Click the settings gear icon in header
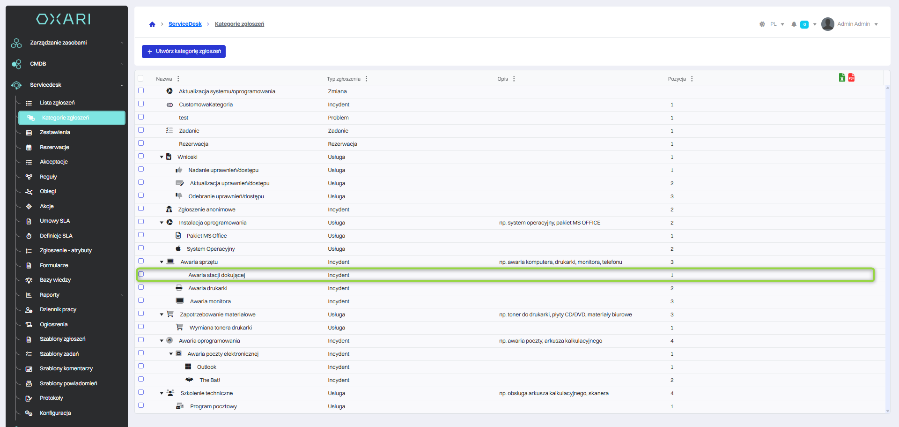Viewport: 899px width, 427px height. click(762, 24)
